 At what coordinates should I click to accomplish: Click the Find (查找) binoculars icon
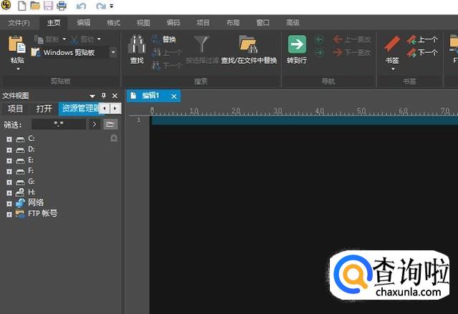pyautogui.click(x=137, y=46)
